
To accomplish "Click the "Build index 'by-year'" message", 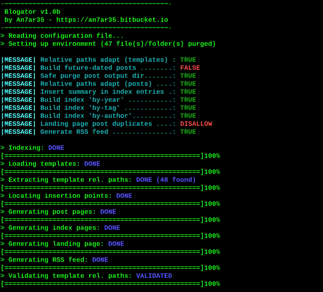I will point(82,100).
